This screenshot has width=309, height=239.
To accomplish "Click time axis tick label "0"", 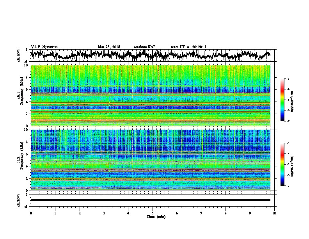I will 31,213.
